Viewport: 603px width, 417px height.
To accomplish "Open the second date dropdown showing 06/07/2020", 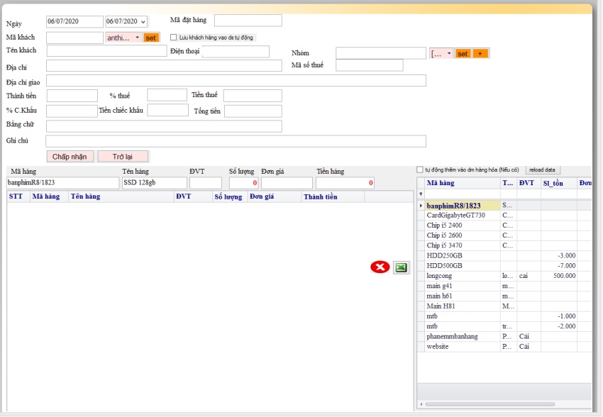I will pos(143,21).
